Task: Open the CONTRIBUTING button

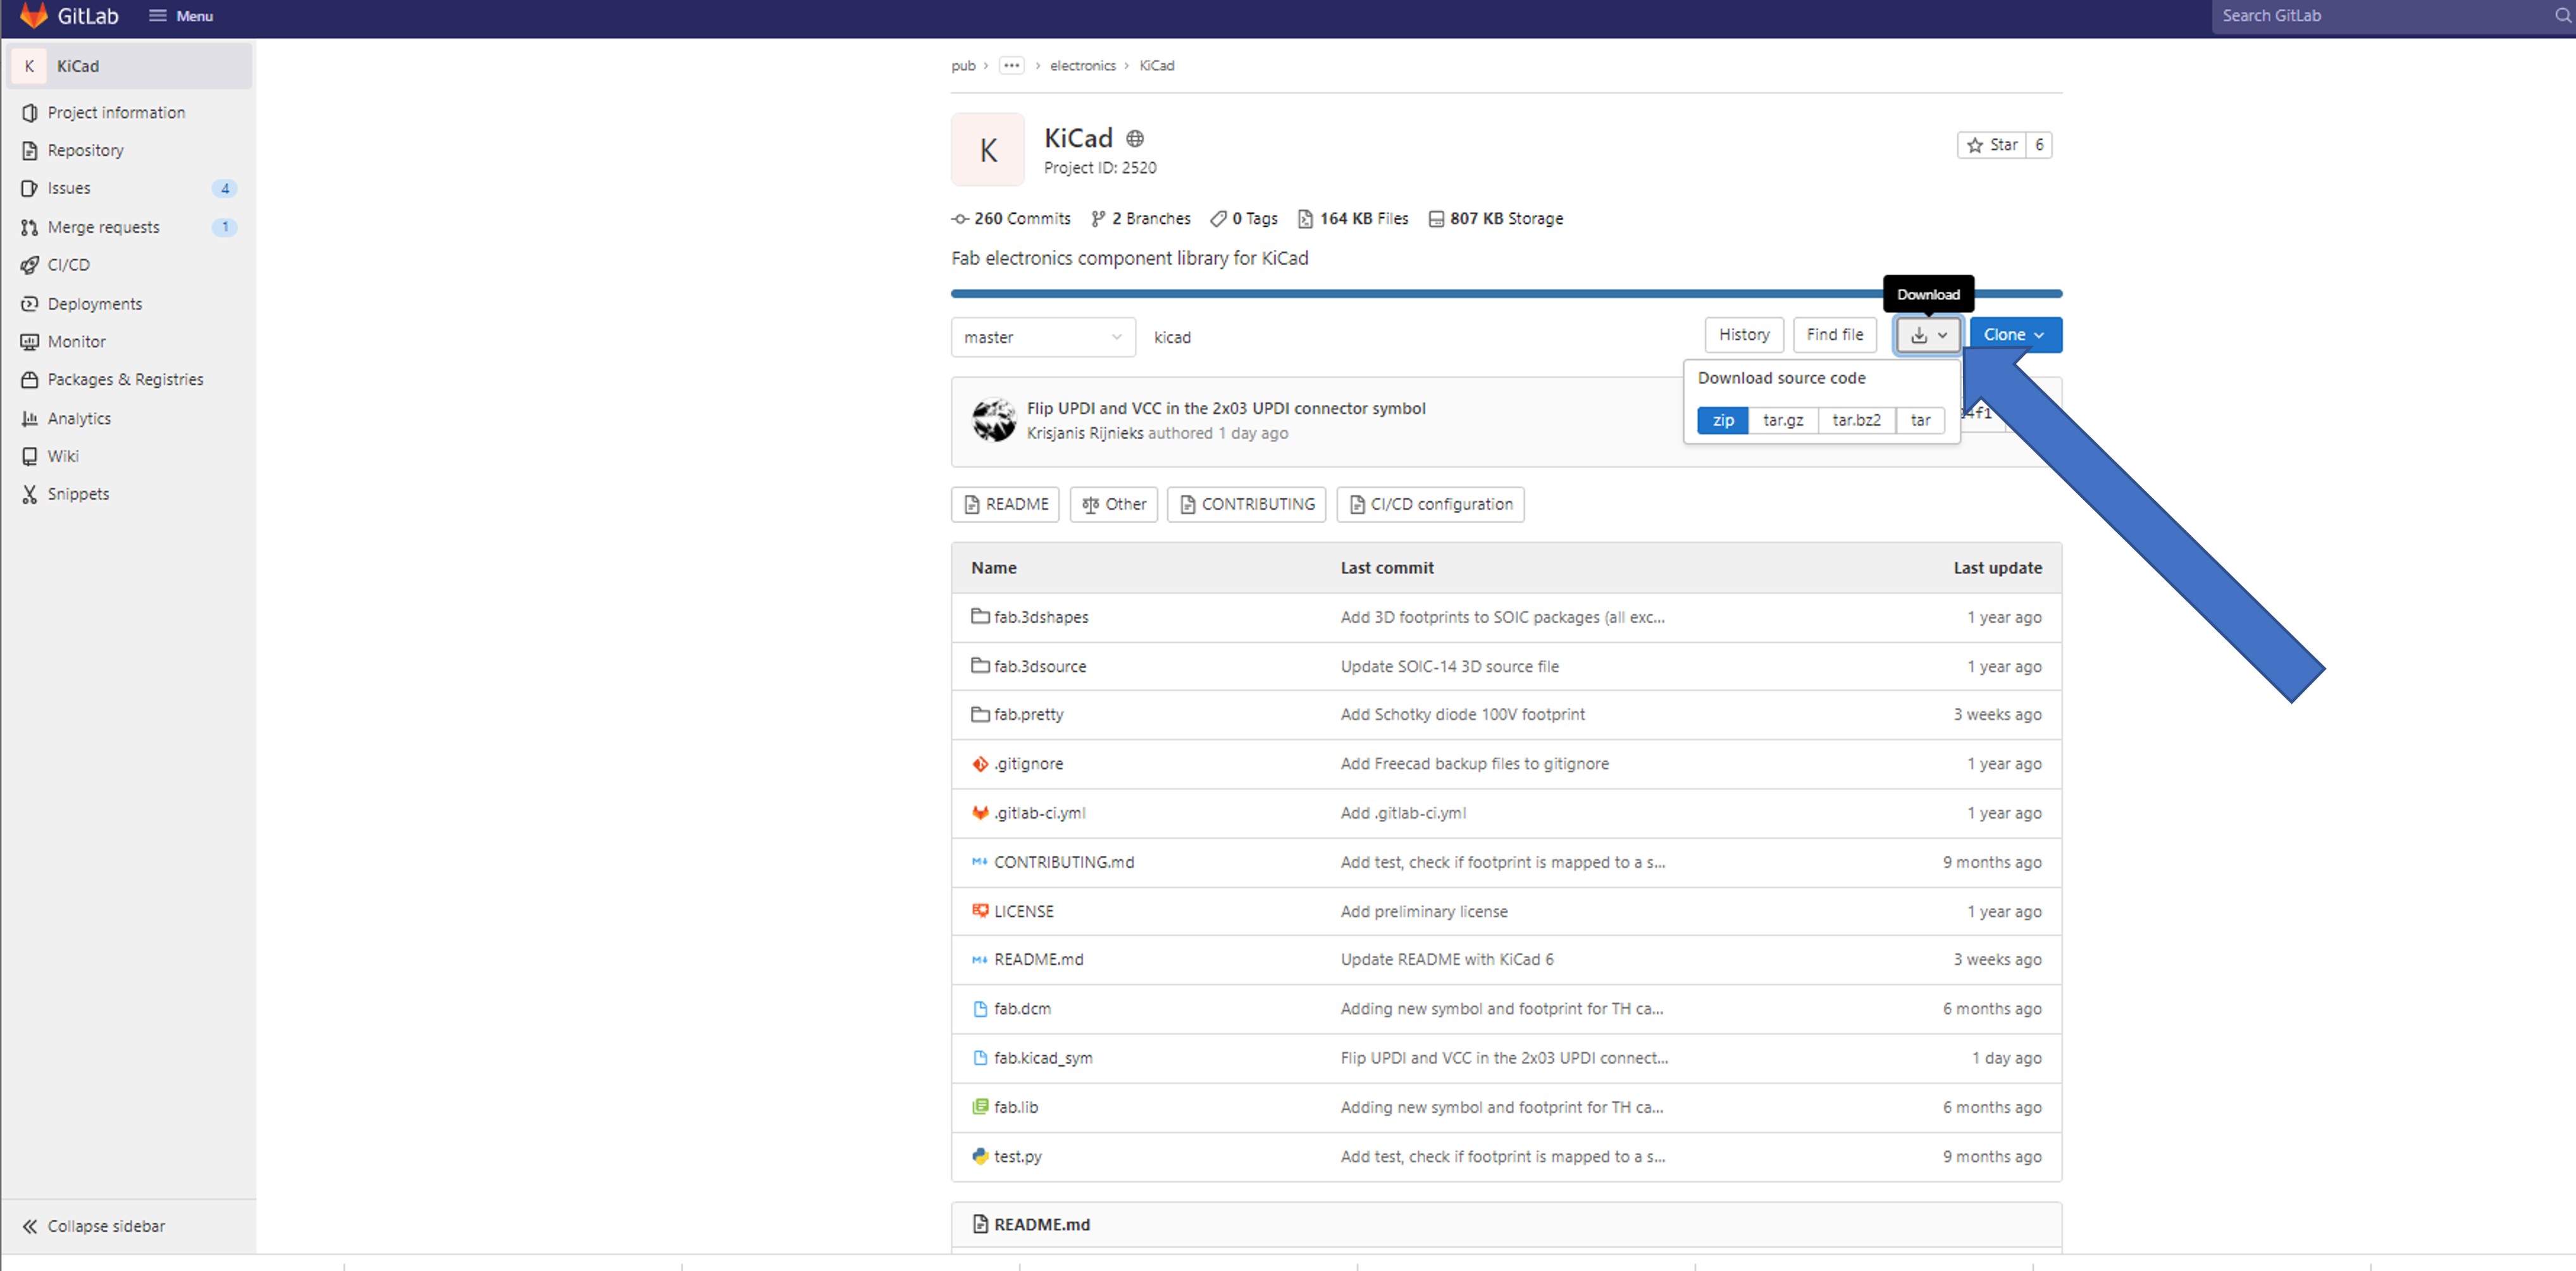Action: [1247, 505]
